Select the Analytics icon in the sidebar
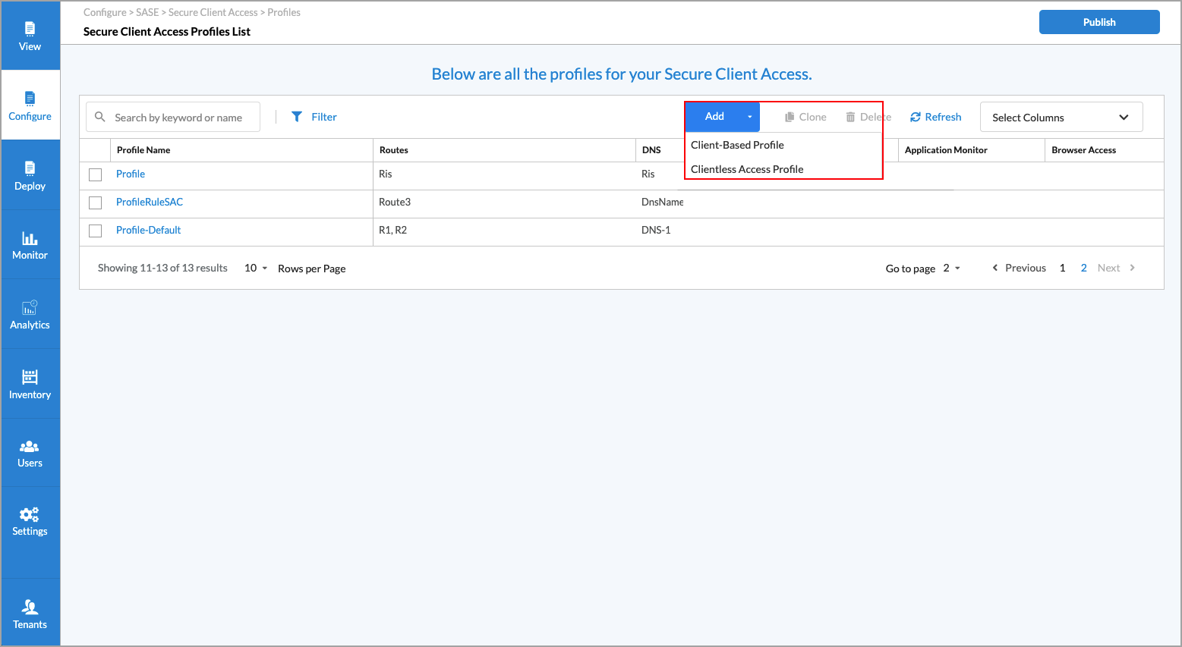The width and height of the screenshot is (1182, 647). [x=30, y=313]
